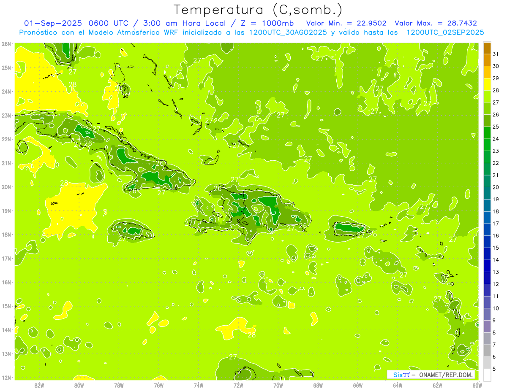Select the 72W longitude label
This screenshot has width=507, height=391.
coord(238,385)
